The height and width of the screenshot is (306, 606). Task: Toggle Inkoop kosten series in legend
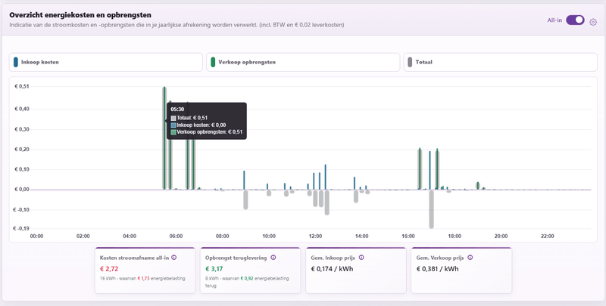[106, 62]
